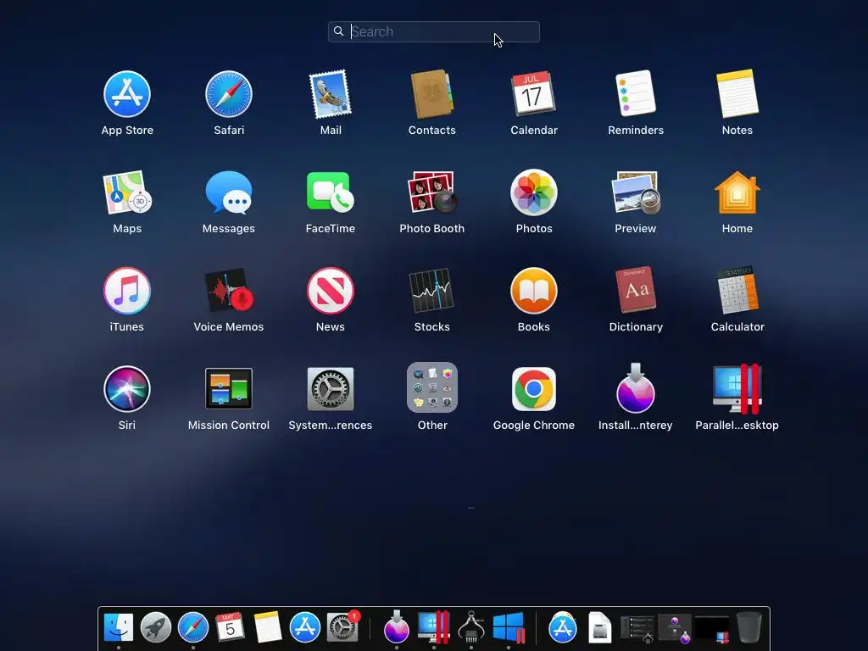Viewport: 868px width, 651px height.
Task: Open the News app
Action: click(331, 291)
